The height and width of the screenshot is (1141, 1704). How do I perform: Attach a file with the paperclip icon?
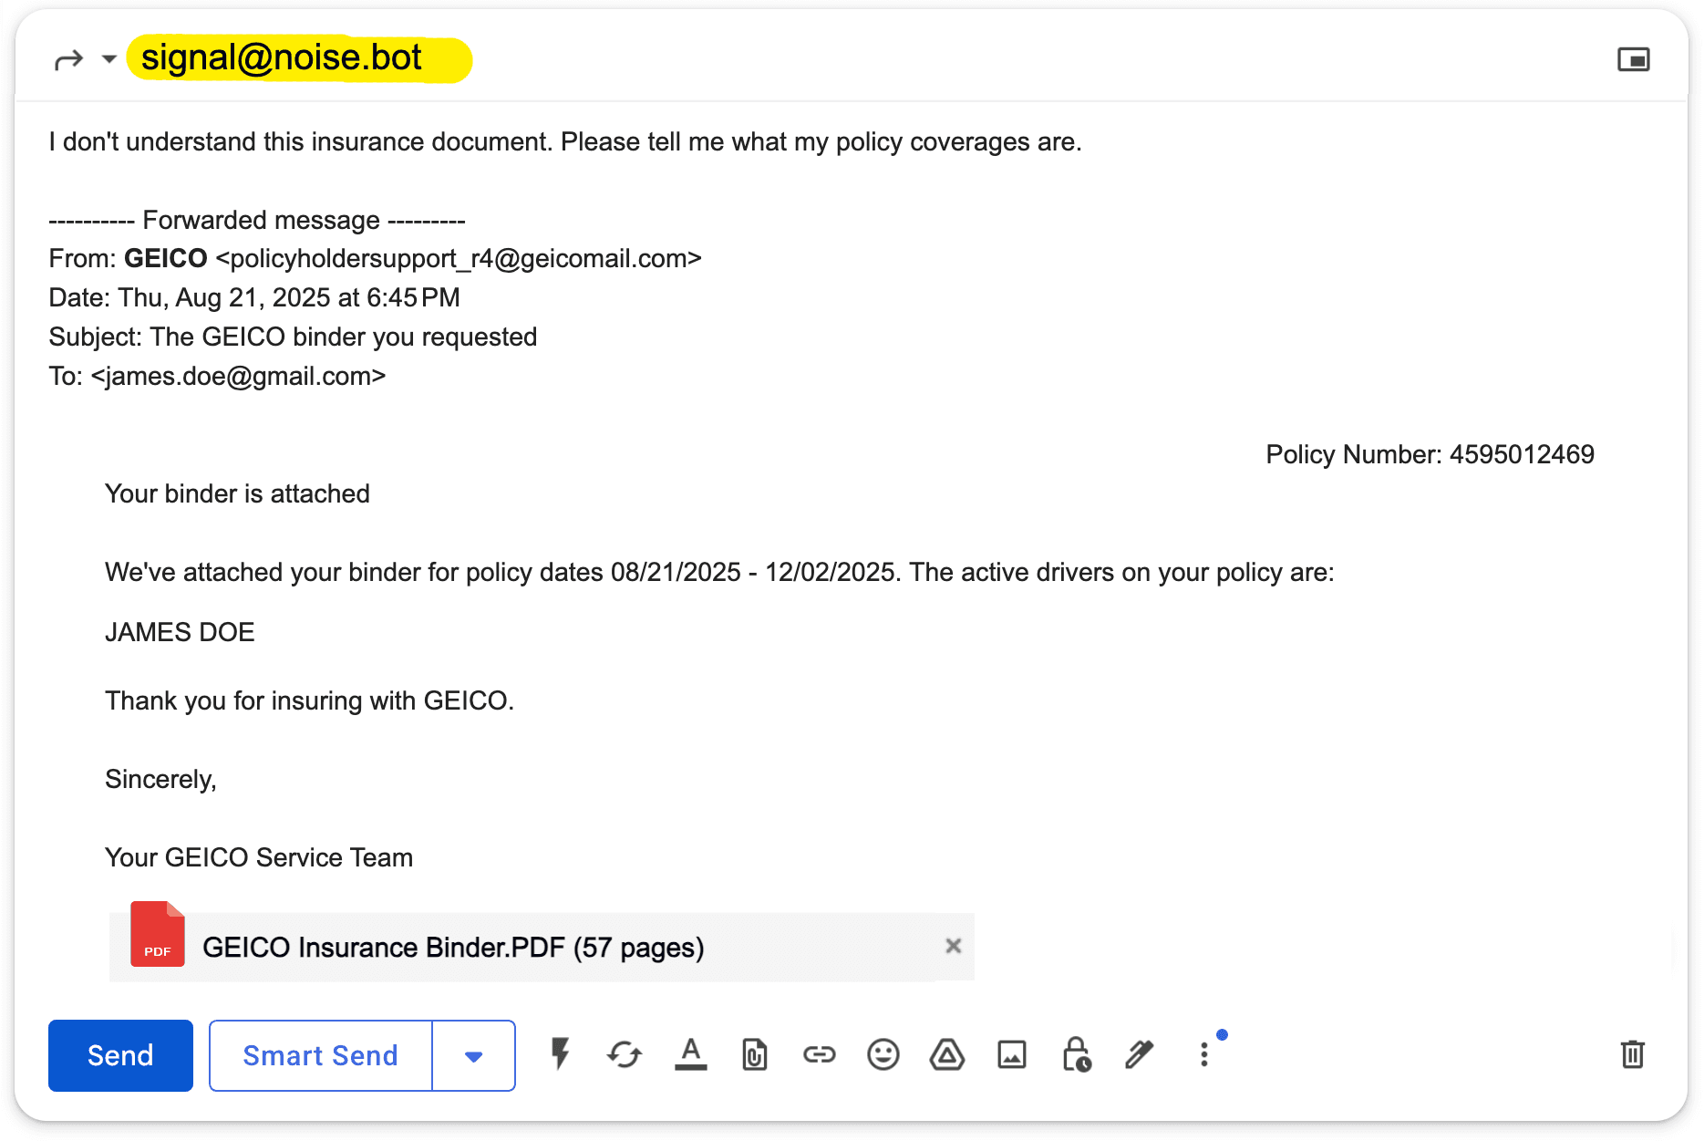tap(753, 1055)
